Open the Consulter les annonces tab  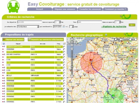(90, 9)
